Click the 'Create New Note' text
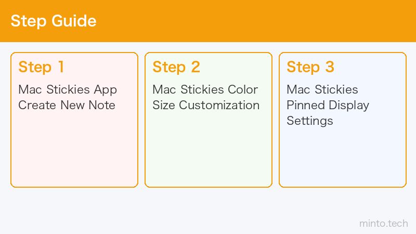416x234 pixels. [x=67, y=105]
